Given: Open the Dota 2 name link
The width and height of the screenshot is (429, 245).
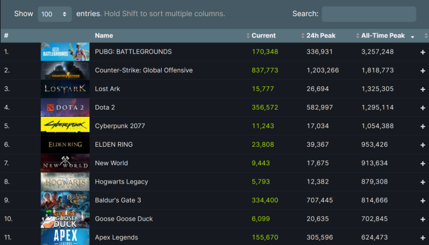Looking at the screenshot, I should [105, 107].
